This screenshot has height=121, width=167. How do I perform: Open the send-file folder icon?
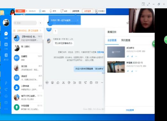[x=75, y=82]
